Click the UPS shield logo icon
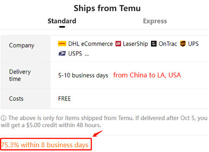 tap(183, 44)
